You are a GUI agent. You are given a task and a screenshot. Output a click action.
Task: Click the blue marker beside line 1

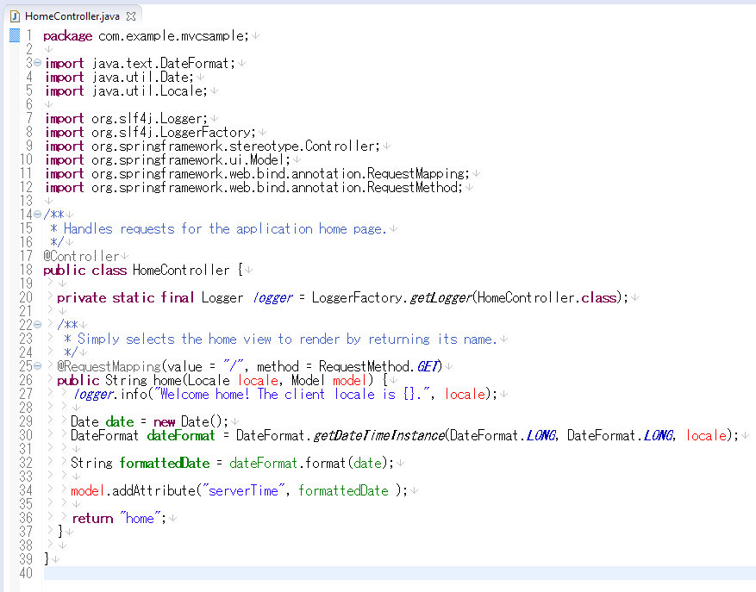coord(15,35)
